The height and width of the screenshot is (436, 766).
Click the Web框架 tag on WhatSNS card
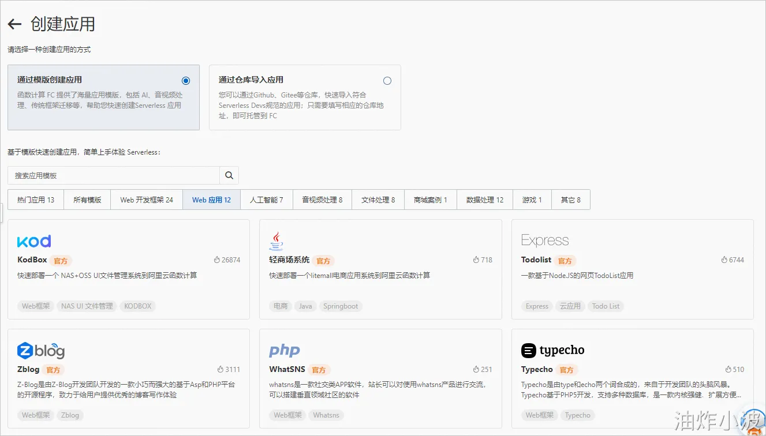[287, 415]
